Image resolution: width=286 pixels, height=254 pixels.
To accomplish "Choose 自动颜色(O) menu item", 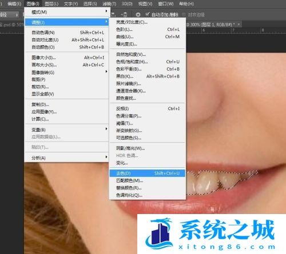I will pos(66,47).
